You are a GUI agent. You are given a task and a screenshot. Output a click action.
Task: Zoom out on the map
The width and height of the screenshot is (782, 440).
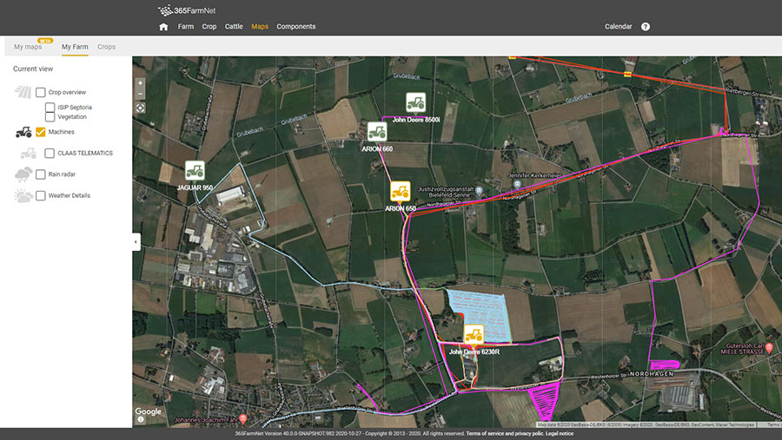(141, 94)
